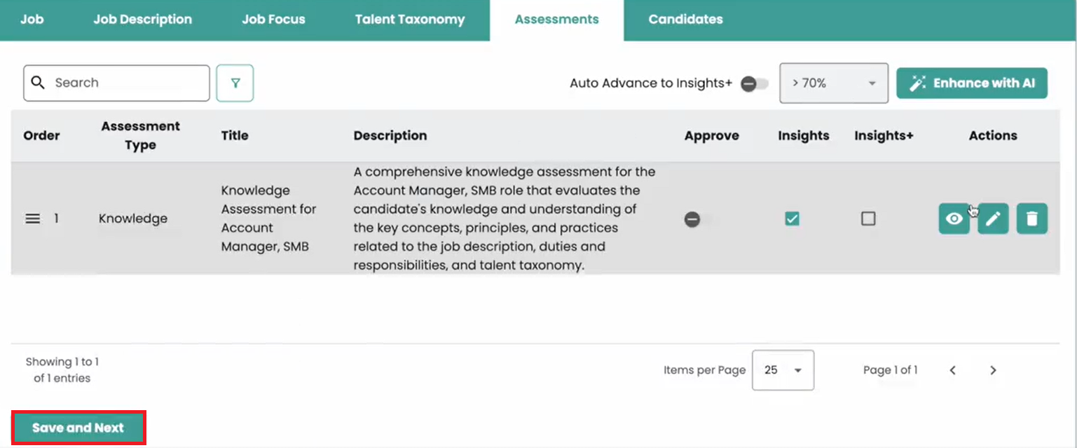Image resolution: width=1077 pixels, height=448 pixels.
Task: Click the filter funnel icon
Action: (235, 83)
